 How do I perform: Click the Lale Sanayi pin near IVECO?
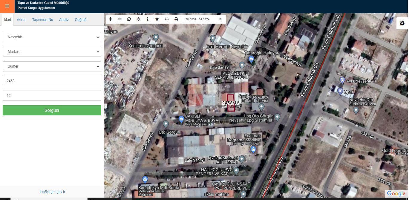pyautogui.click(x=242, y=65)
